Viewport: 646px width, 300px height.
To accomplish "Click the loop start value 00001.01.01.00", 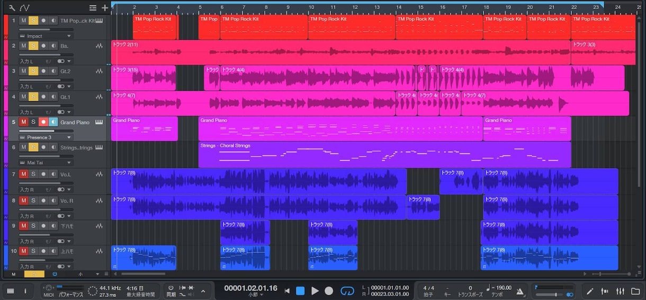I will [x=390, y=288].
